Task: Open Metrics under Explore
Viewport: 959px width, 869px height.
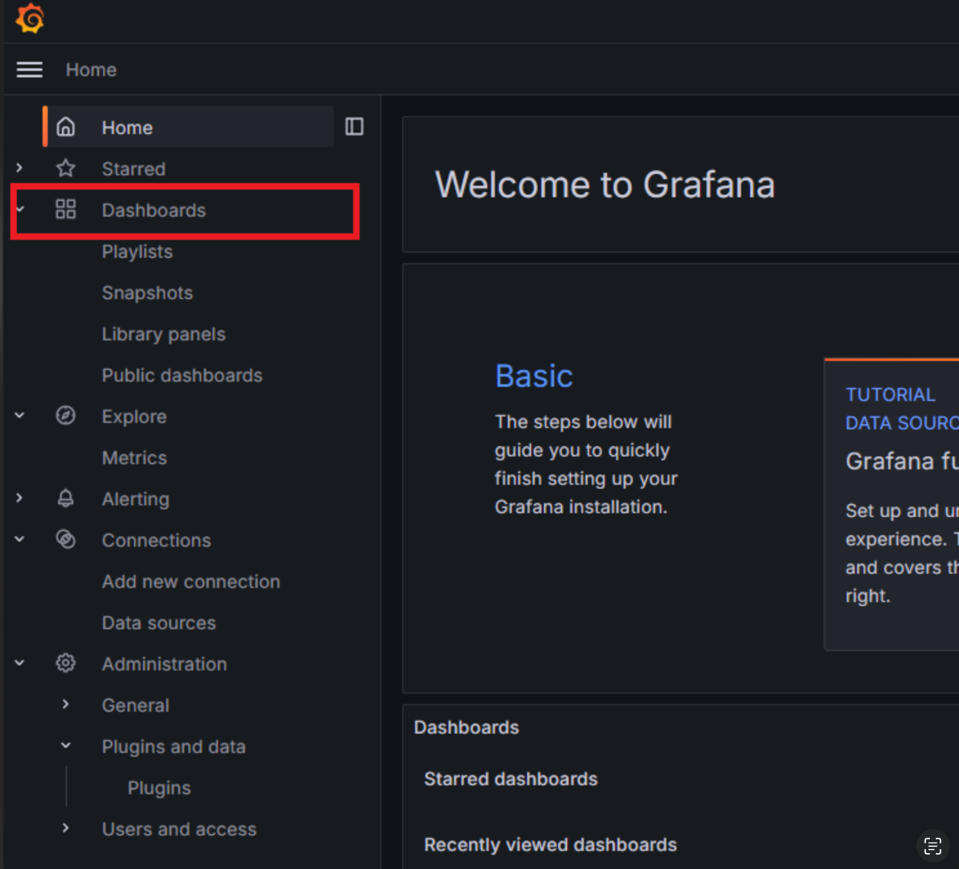Action: pos(134,458)
